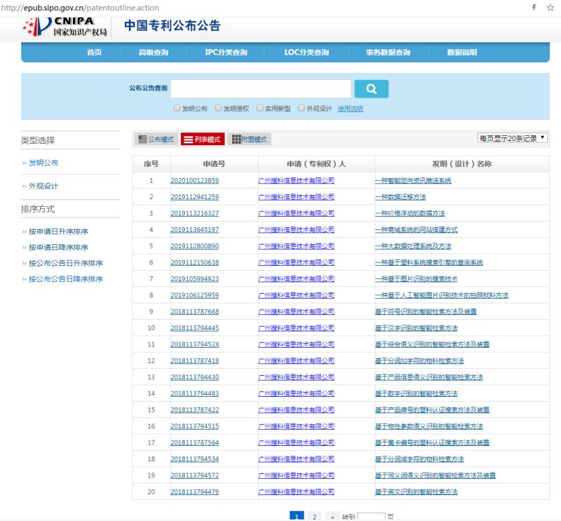
Task: Open the IPC分类查询 menu
Action: [x=226, y=53]
